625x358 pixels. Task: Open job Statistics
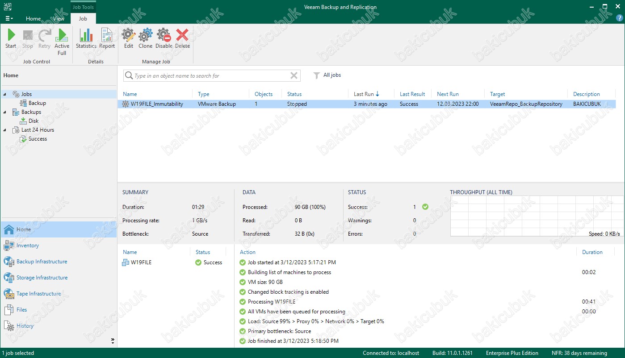pyautogui.click(x=86, y=39)
